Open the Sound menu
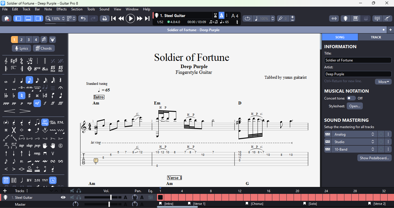 coord(104,9)
